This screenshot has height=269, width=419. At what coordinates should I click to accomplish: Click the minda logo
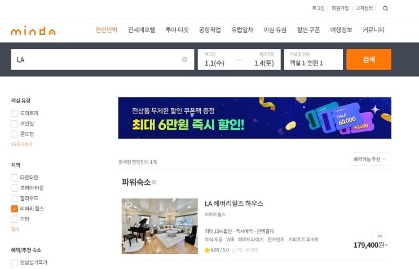tap(33, 30)
